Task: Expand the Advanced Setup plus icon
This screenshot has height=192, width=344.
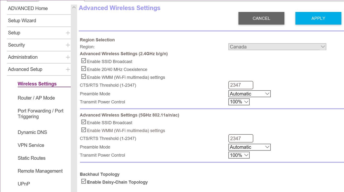Action: point(68,69)
